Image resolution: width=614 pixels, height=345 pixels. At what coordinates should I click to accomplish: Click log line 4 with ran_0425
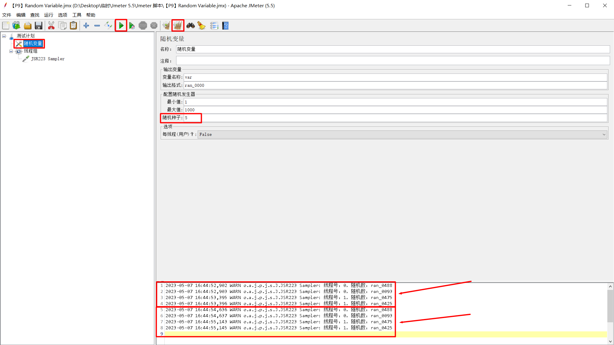point(279,304)
